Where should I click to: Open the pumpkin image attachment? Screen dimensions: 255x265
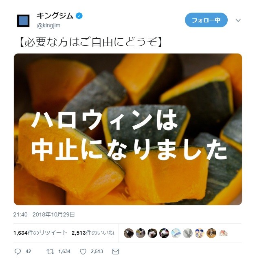coord(128,129)
